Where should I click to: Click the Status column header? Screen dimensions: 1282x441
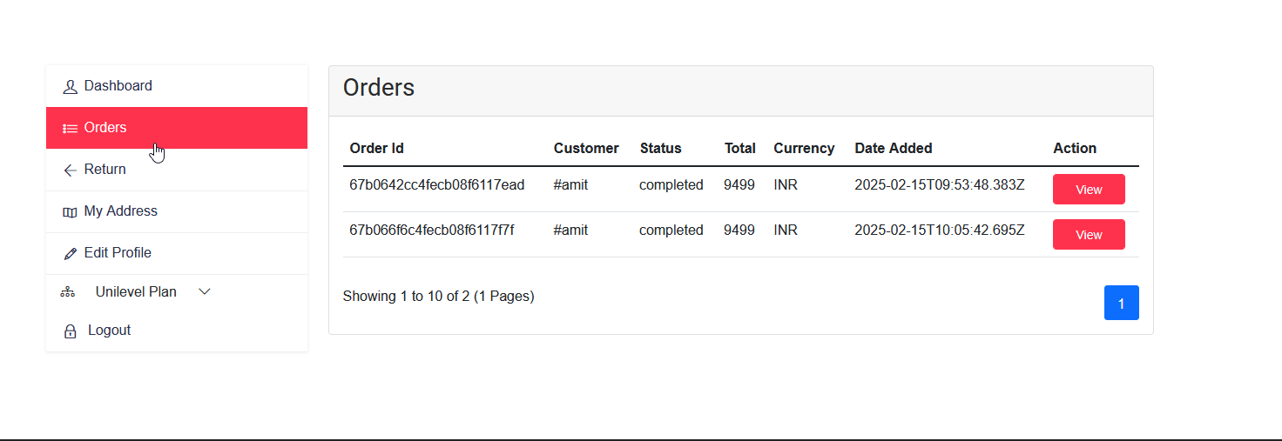(660, 149)
